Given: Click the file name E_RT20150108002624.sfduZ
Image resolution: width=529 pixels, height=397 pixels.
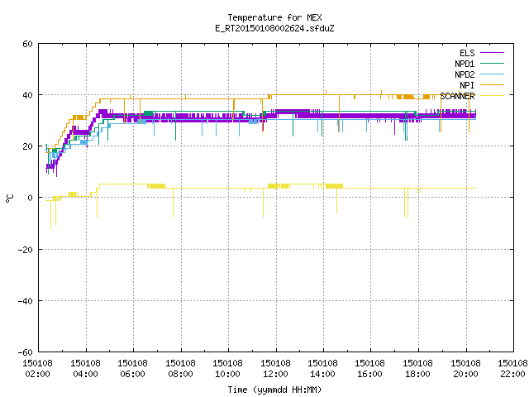Looking at the screenshot, I should coord(274,28).
